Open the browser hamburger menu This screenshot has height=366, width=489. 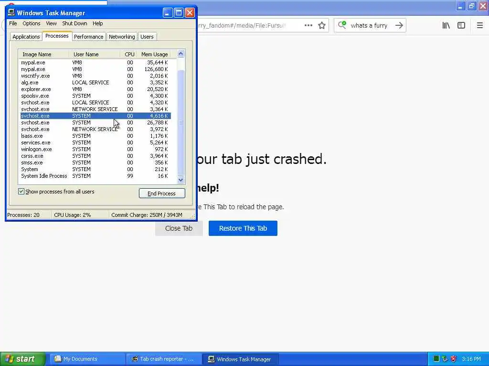click(479, 26)
